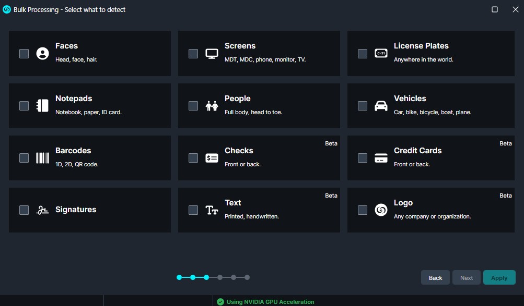
Task: Click the Next button
Action: point(467,278)
